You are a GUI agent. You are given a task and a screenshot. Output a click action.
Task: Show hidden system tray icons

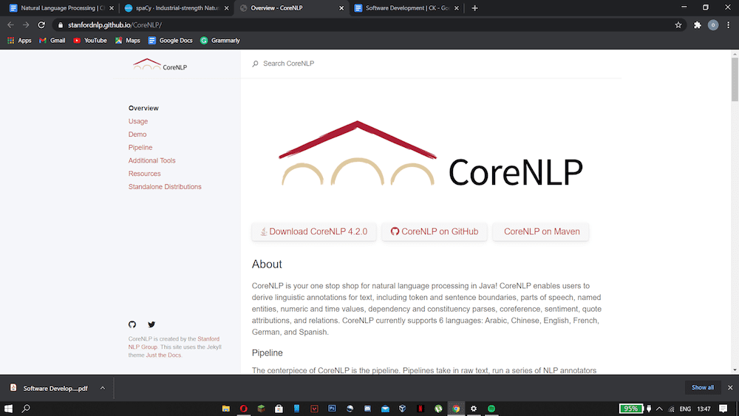659,409
